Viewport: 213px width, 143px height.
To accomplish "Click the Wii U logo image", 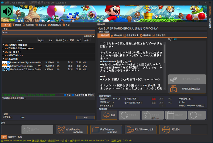I will tap(172, 39).
